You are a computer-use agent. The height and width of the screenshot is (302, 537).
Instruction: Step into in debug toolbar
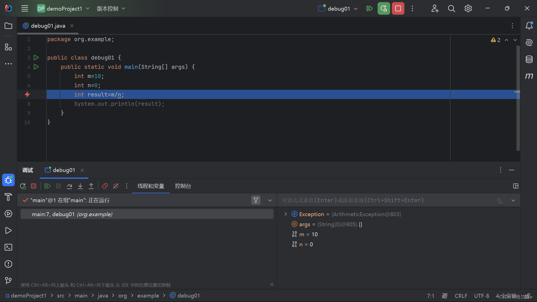80,186
